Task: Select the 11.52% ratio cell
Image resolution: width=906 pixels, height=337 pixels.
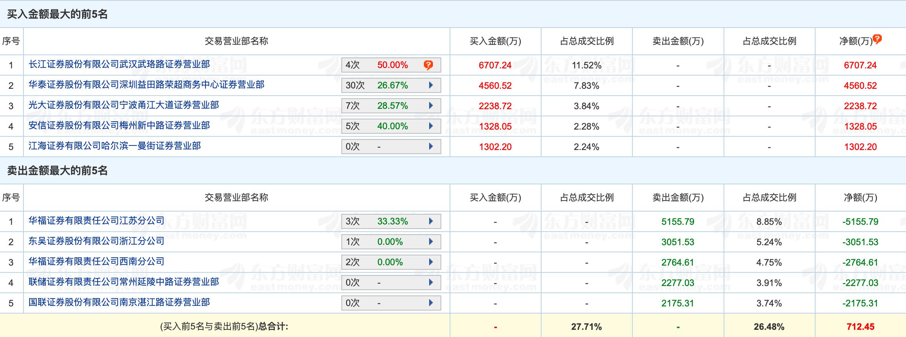Action: (587, 65)
